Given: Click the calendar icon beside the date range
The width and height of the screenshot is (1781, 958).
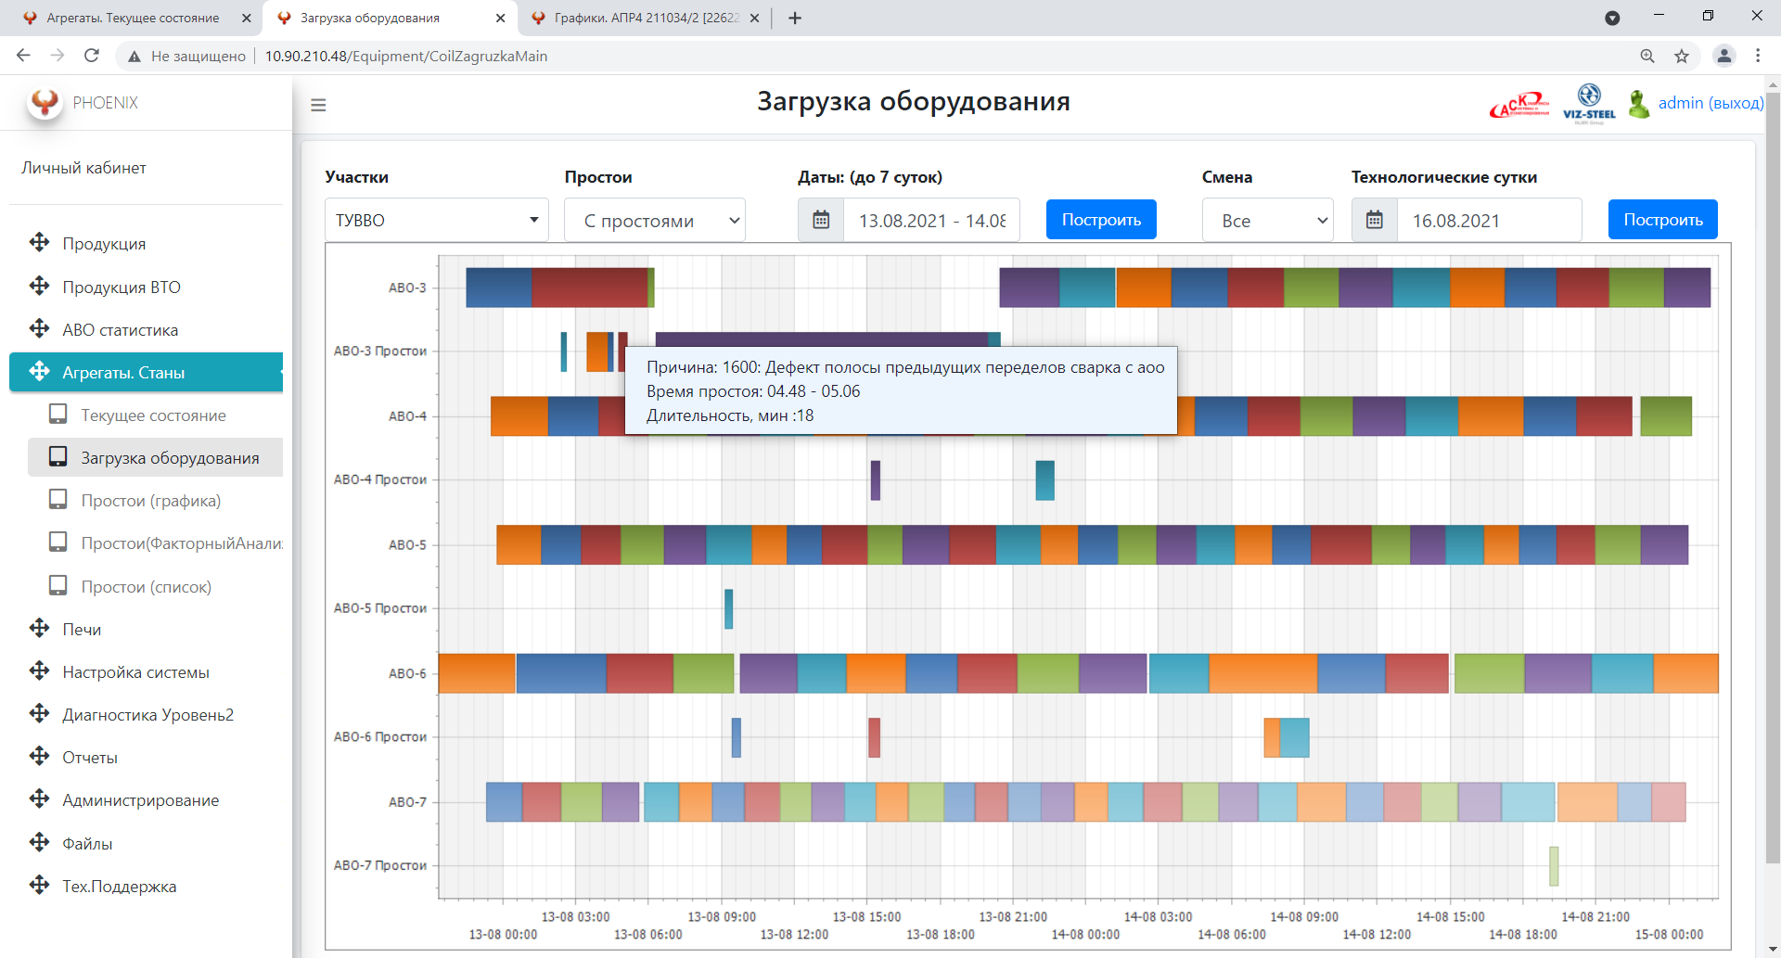Looking at the screenshot, I should pos(821,220).
